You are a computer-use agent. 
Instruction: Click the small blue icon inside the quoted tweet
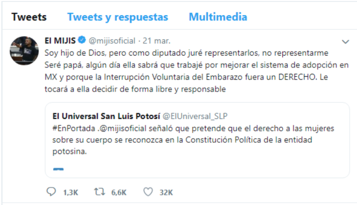click(x=58, y=169)
